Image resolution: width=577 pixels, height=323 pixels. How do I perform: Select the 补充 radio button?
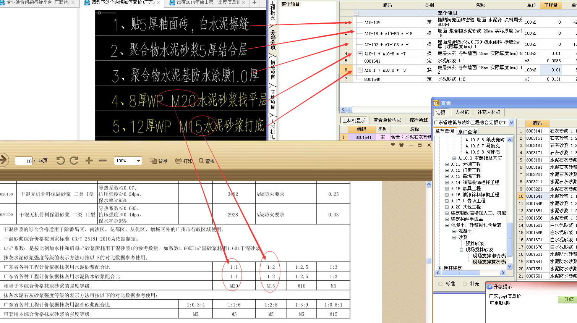pyautogui.click(x=465, y=284)
